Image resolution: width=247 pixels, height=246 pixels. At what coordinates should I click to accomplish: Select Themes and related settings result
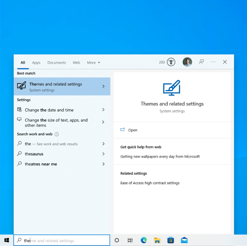(x=62, y=86)
